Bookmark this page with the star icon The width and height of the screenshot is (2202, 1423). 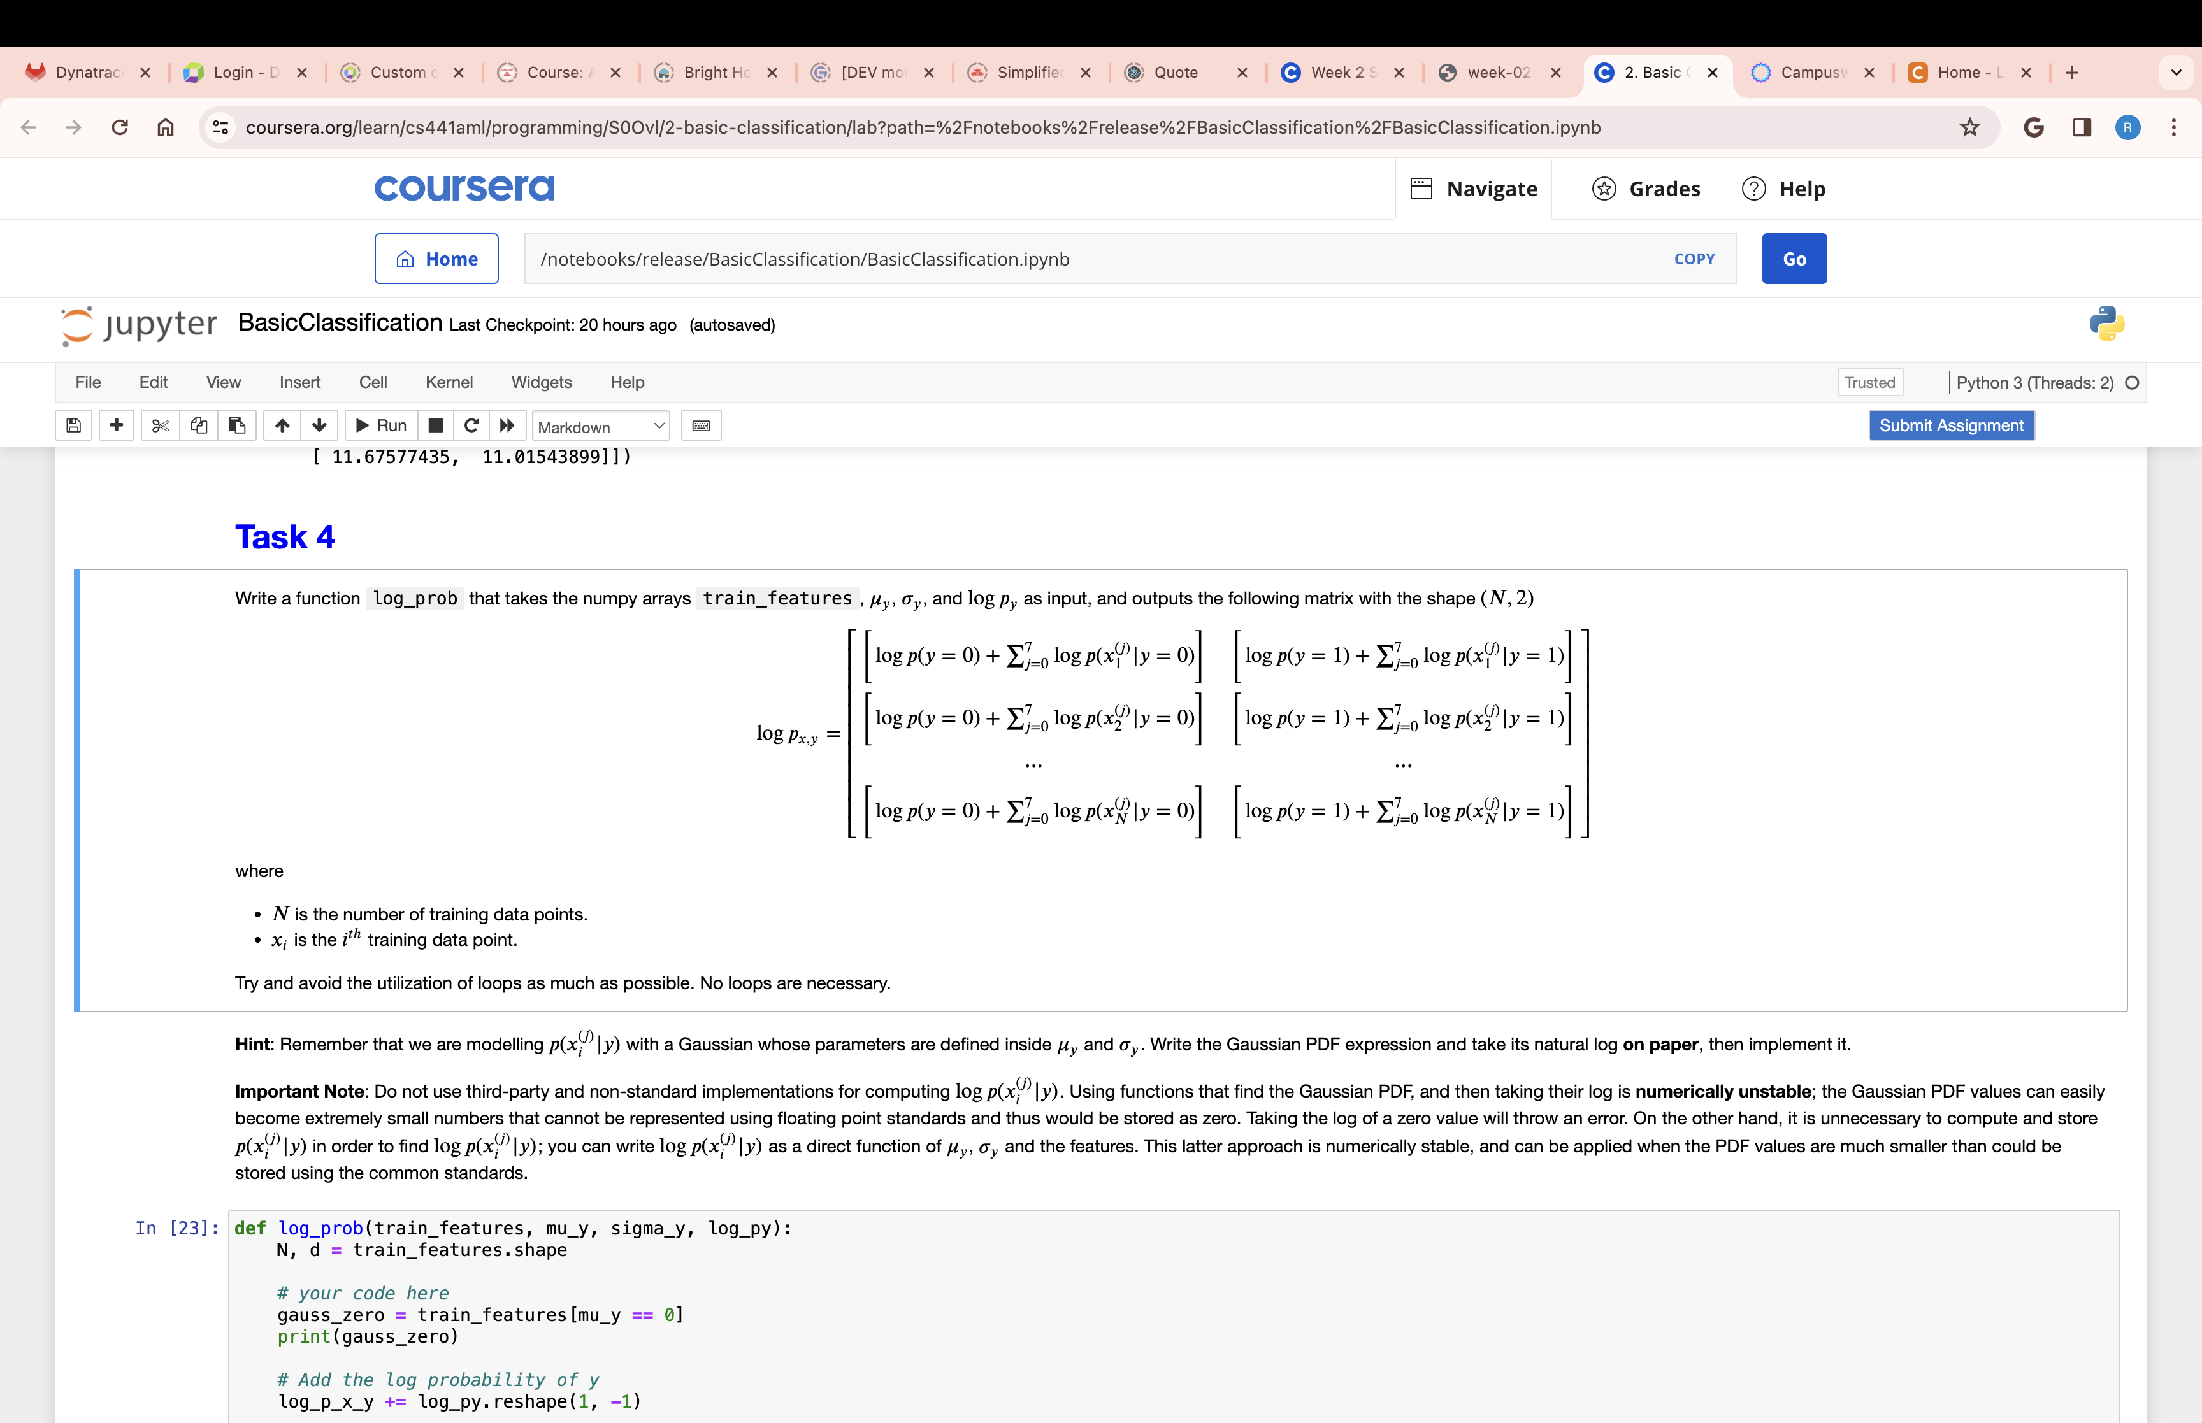[x=1970, y=127]
